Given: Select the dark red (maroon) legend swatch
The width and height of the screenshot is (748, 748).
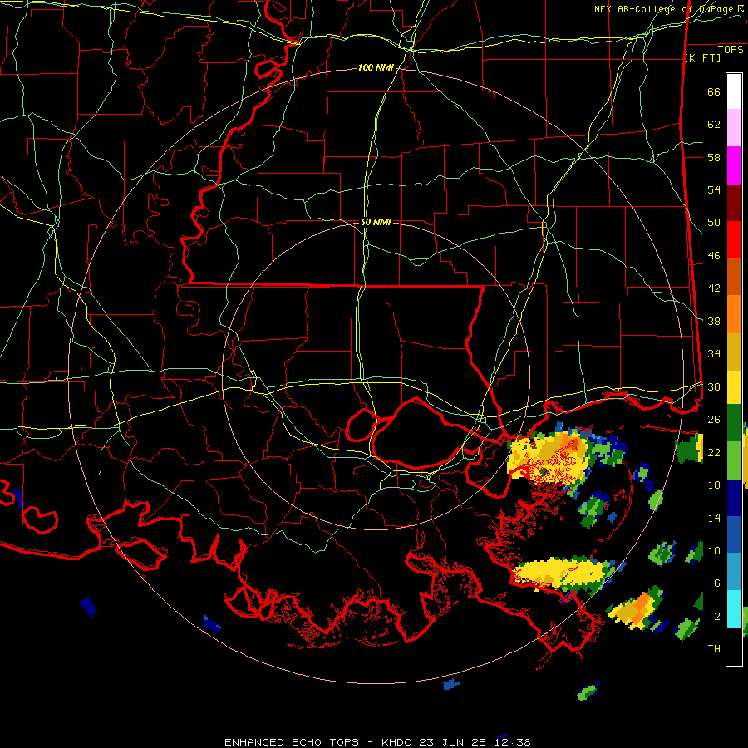Looking at the screenshot, I should (x=734, y=203).
